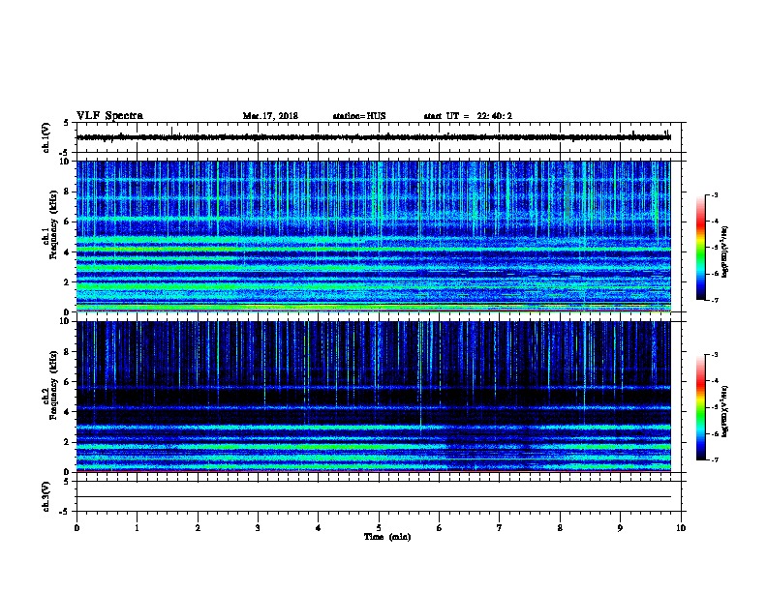Click the "VLF Spectra" title text
Image resolution: width=767 pixels, height=592 pixels.
109,116
